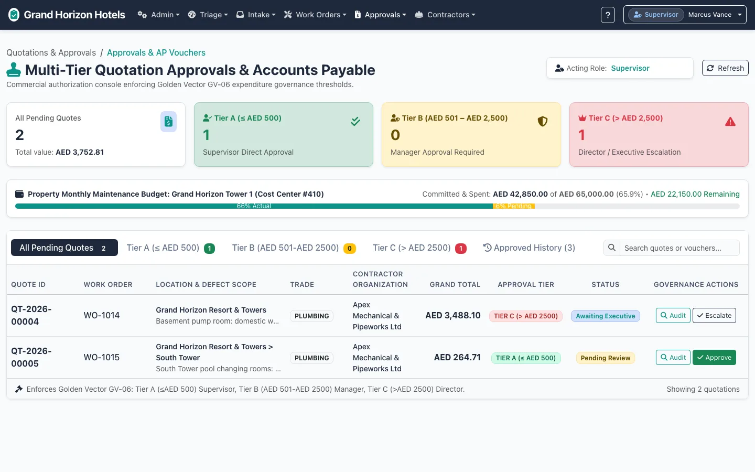
Task: Click the Awaiting Executive status badge
Action: [606, 316]
